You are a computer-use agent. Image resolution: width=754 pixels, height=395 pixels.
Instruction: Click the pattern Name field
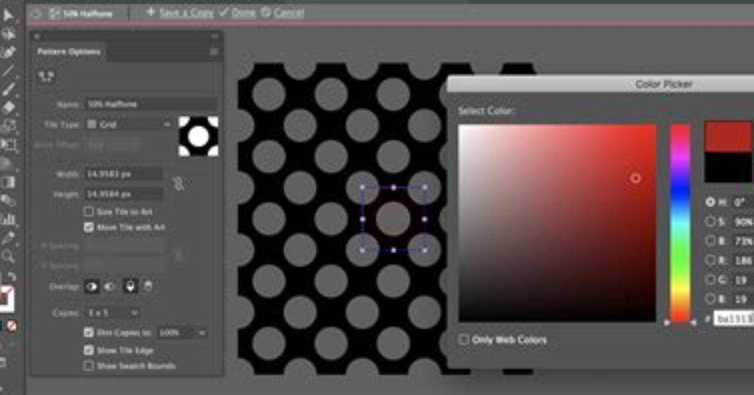coord(151,104)
